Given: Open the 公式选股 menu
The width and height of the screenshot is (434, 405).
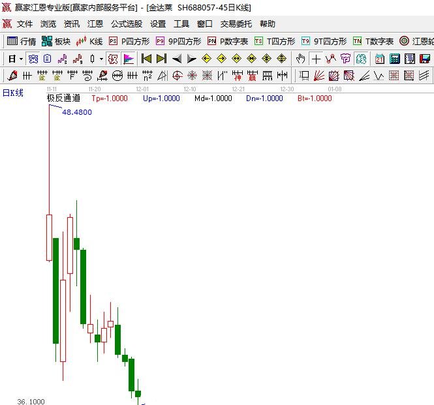Looking at the screenshot, I should [x=127, y=23].
